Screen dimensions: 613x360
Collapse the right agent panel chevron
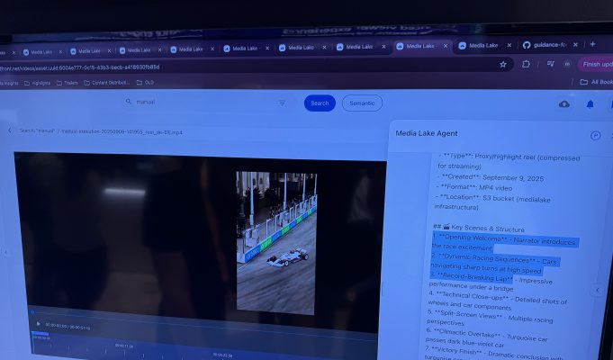596,290
